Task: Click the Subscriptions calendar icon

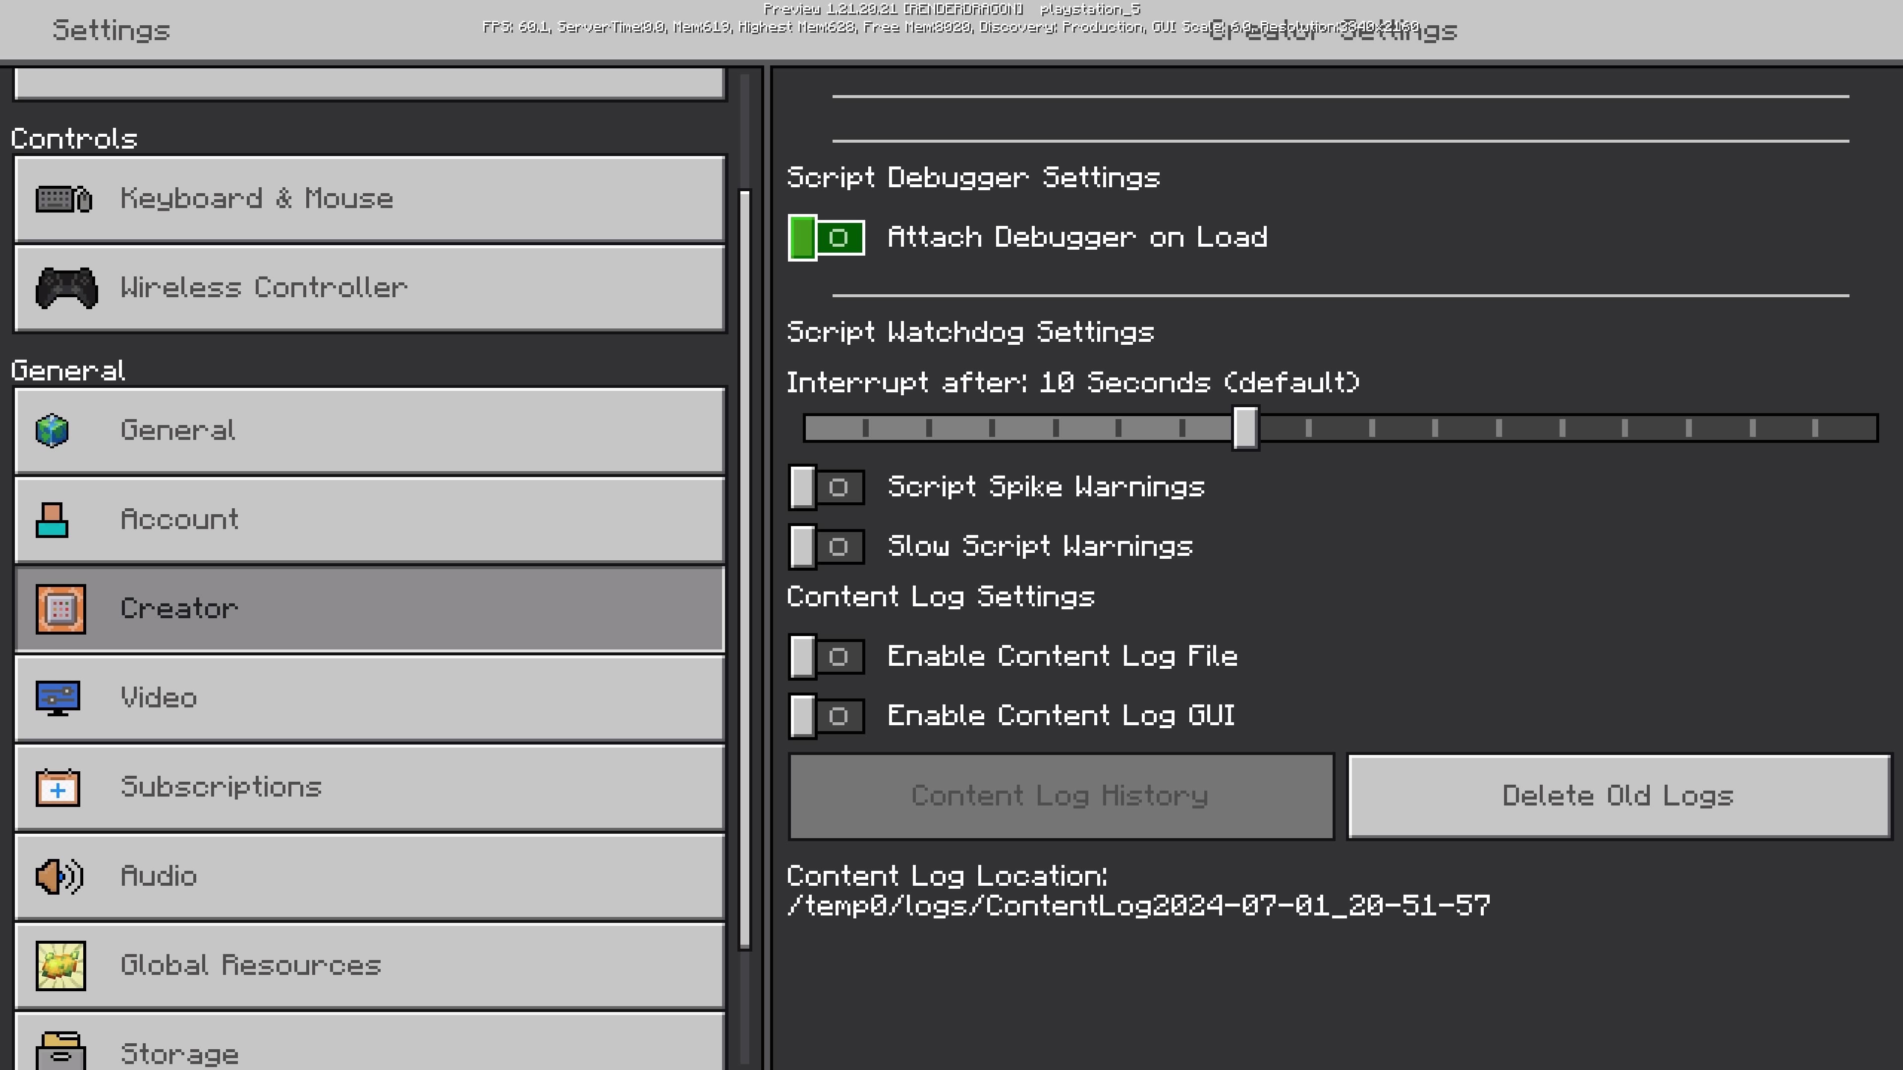Action: tap(57, 788)
